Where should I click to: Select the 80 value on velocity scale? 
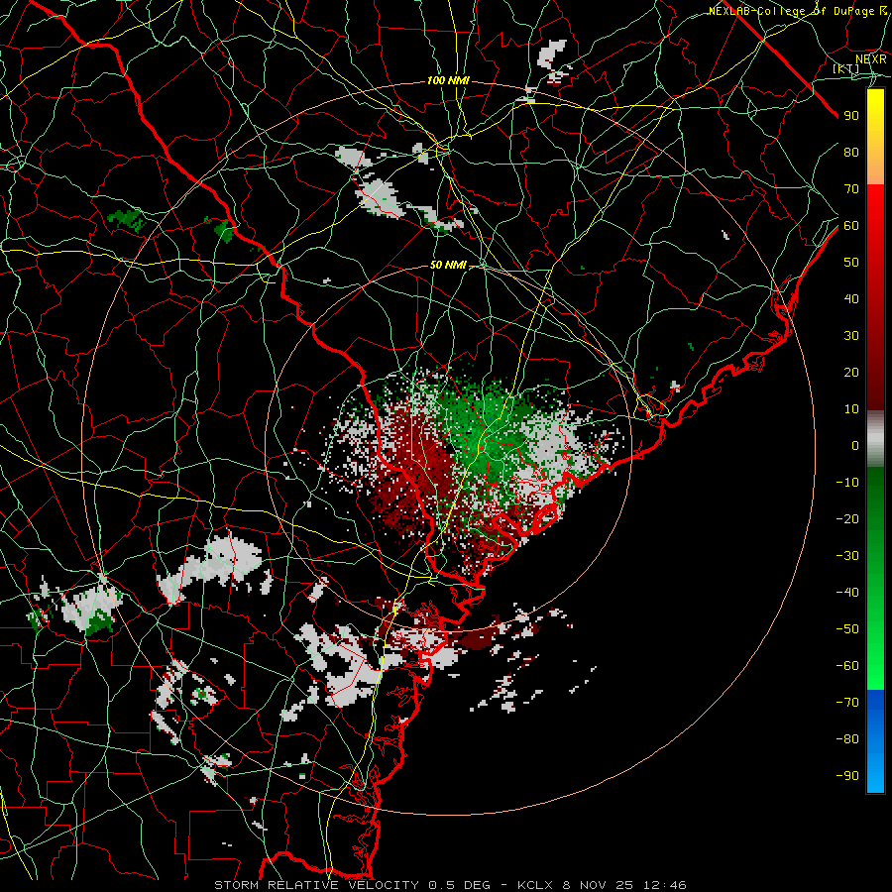[x=851, y=153]
